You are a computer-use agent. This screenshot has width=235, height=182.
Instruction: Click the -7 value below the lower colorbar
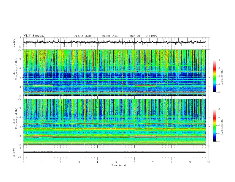(219, 142)
